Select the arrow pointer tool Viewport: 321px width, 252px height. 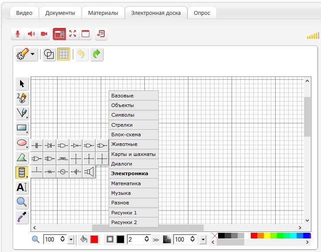point(22,84)
